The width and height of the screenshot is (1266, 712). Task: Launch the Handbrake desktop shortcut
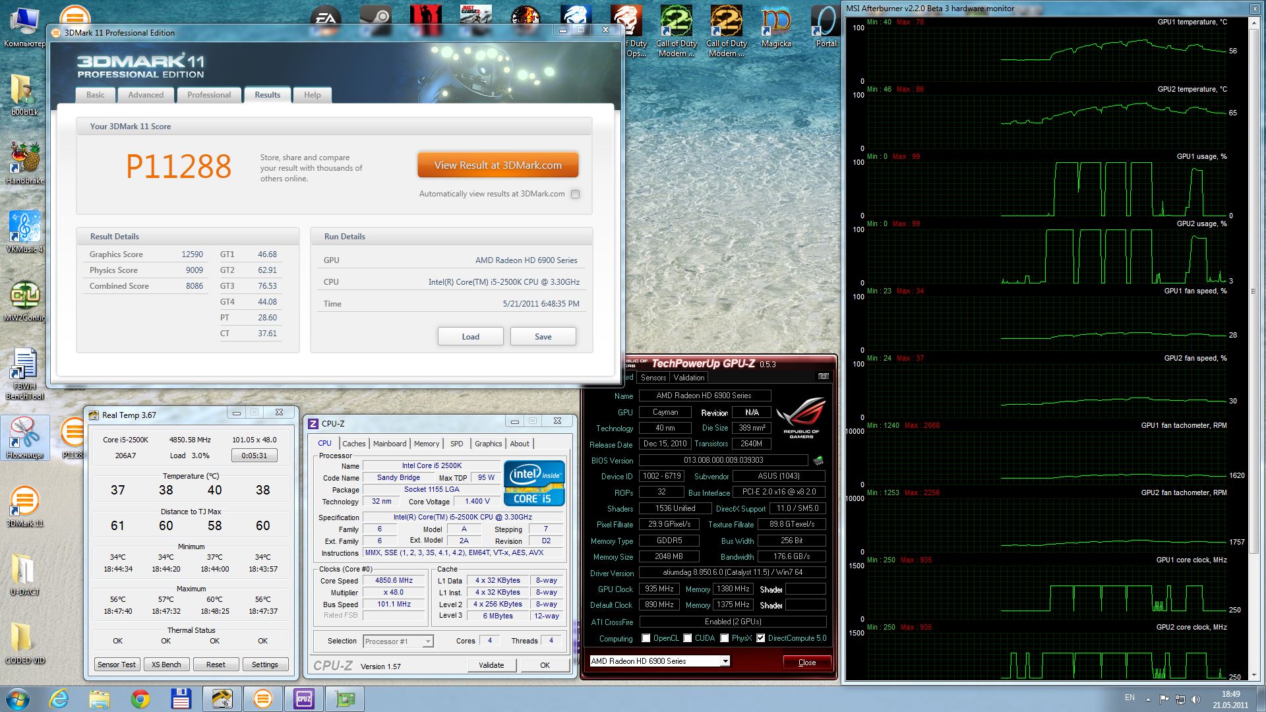tap(24, 163)
